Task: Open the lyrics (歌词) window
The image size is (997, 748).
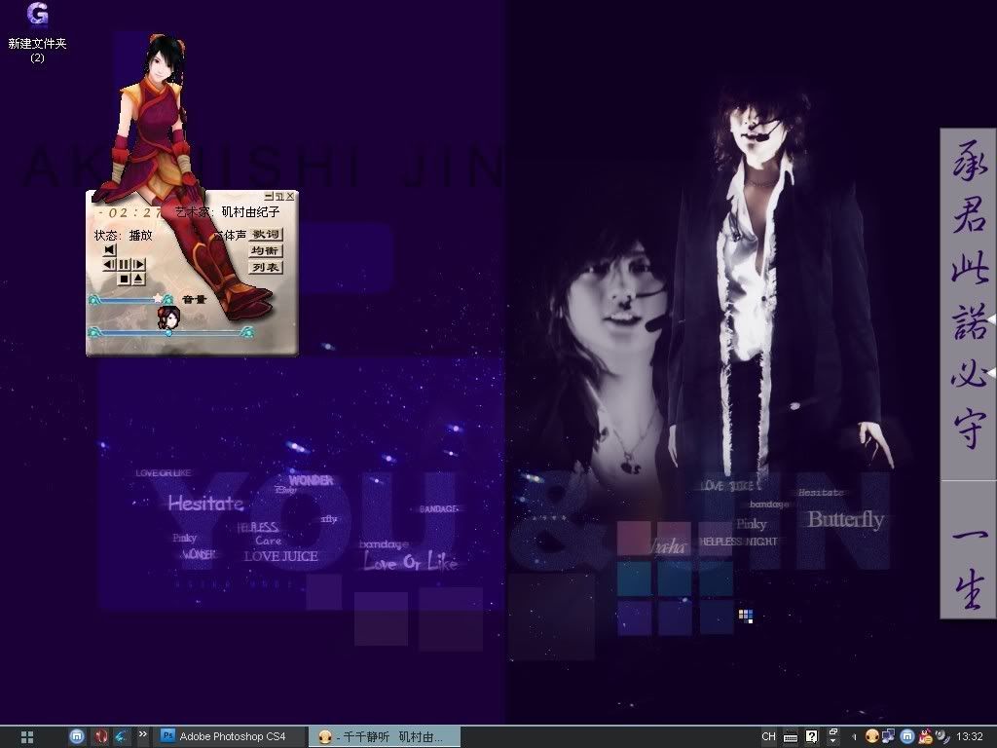Action: pos(265,234)
